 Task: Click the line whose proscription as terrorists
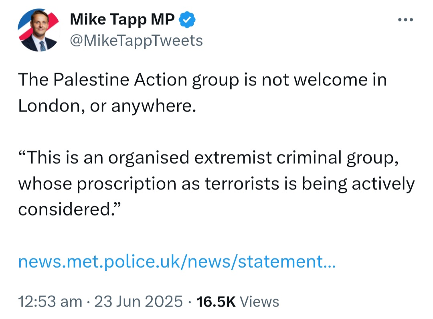tap(216, 183)
